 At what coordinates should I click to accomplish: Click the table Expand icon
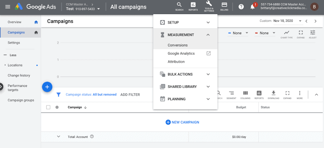(287, 95)
